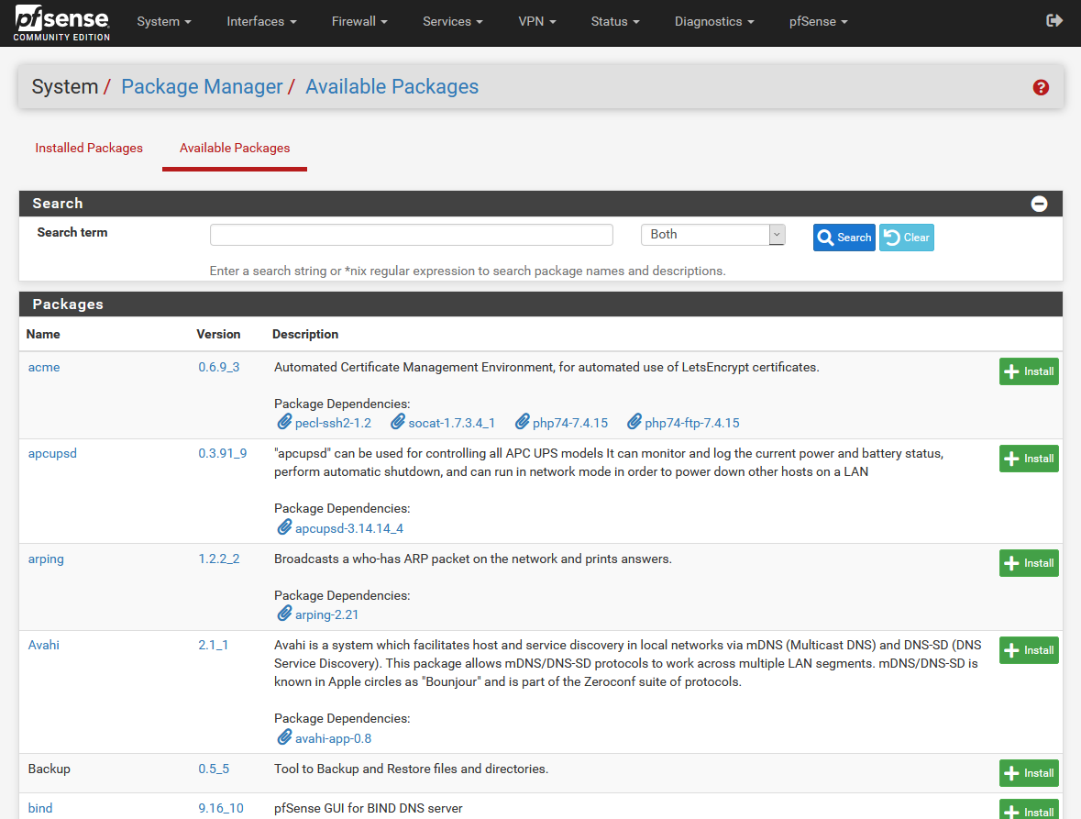Click arping version 1.2.2_2 link
Screen dimensions: 1081x819
click(219, 559)
